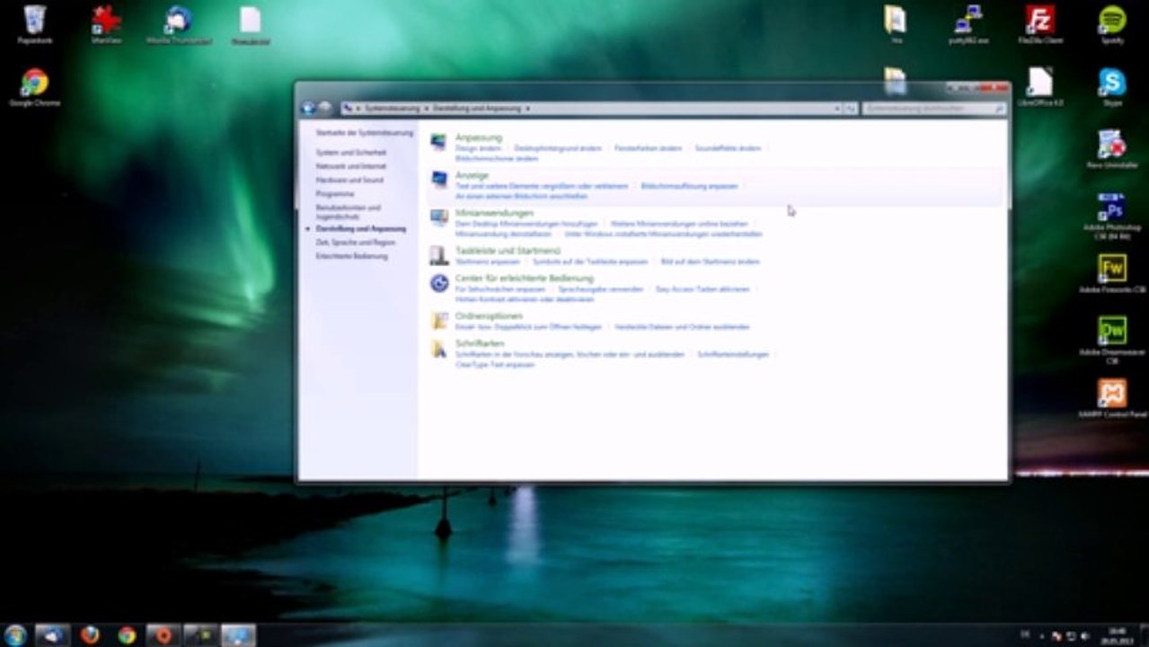This screenshot has width=1149, height=647.
Task: Open address bar history dropdown arrow
Action: [x=837, y=108]
